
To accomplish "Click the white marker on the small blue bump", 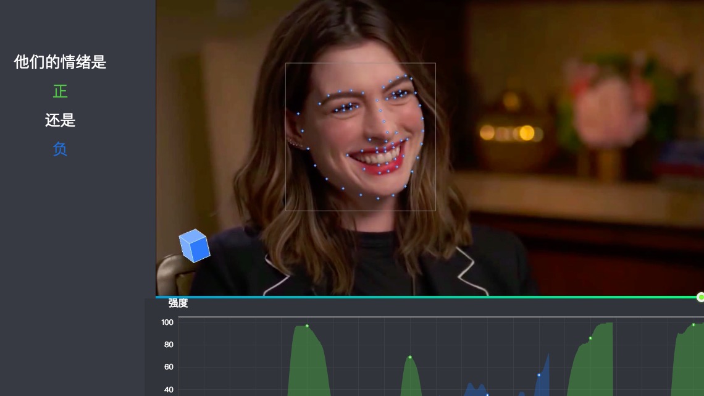I will pos(487,394).
